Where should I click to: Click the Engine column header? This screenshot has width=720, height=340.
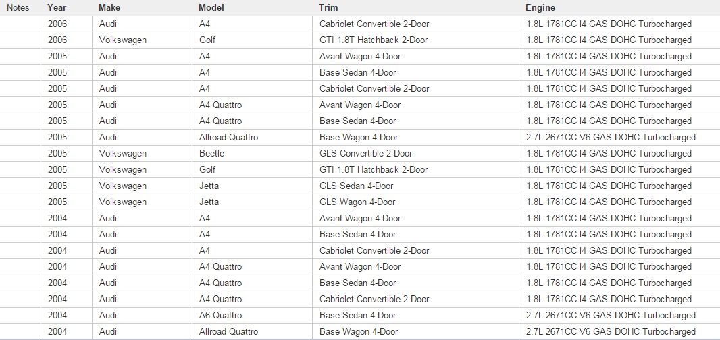coord(540,7)
